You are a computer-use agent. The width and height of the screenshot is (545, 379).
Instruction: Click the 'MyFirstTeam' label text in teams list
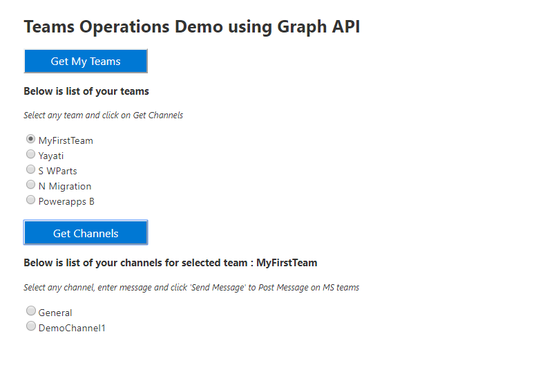66,140
